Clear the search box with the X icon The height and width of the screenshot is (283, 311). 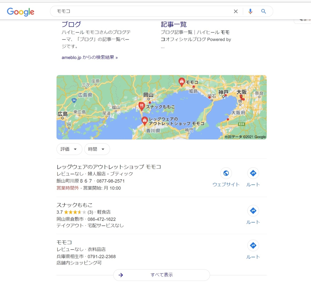(236, 11)
